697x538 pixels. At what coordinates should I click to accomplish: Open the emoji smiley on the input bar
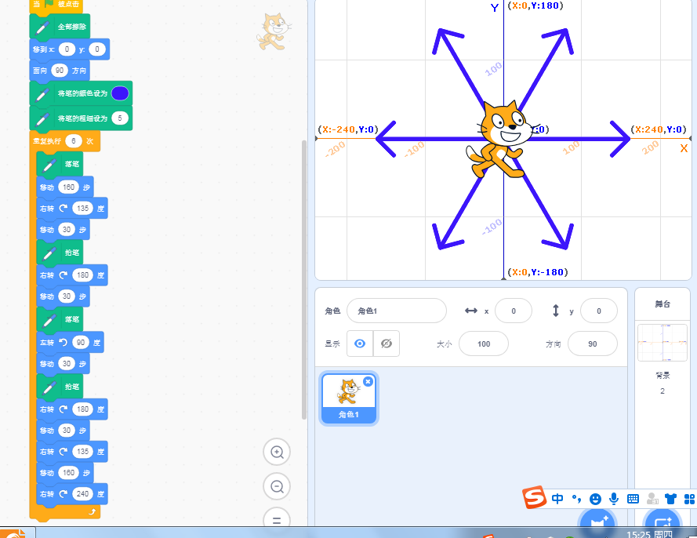click(595, 500)
